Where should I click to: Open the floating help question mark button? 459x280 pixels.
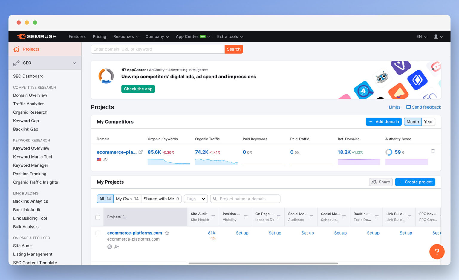pyautogui.click(x=437, y=252)
